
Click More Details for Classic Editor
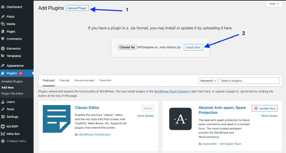(146, 116)
